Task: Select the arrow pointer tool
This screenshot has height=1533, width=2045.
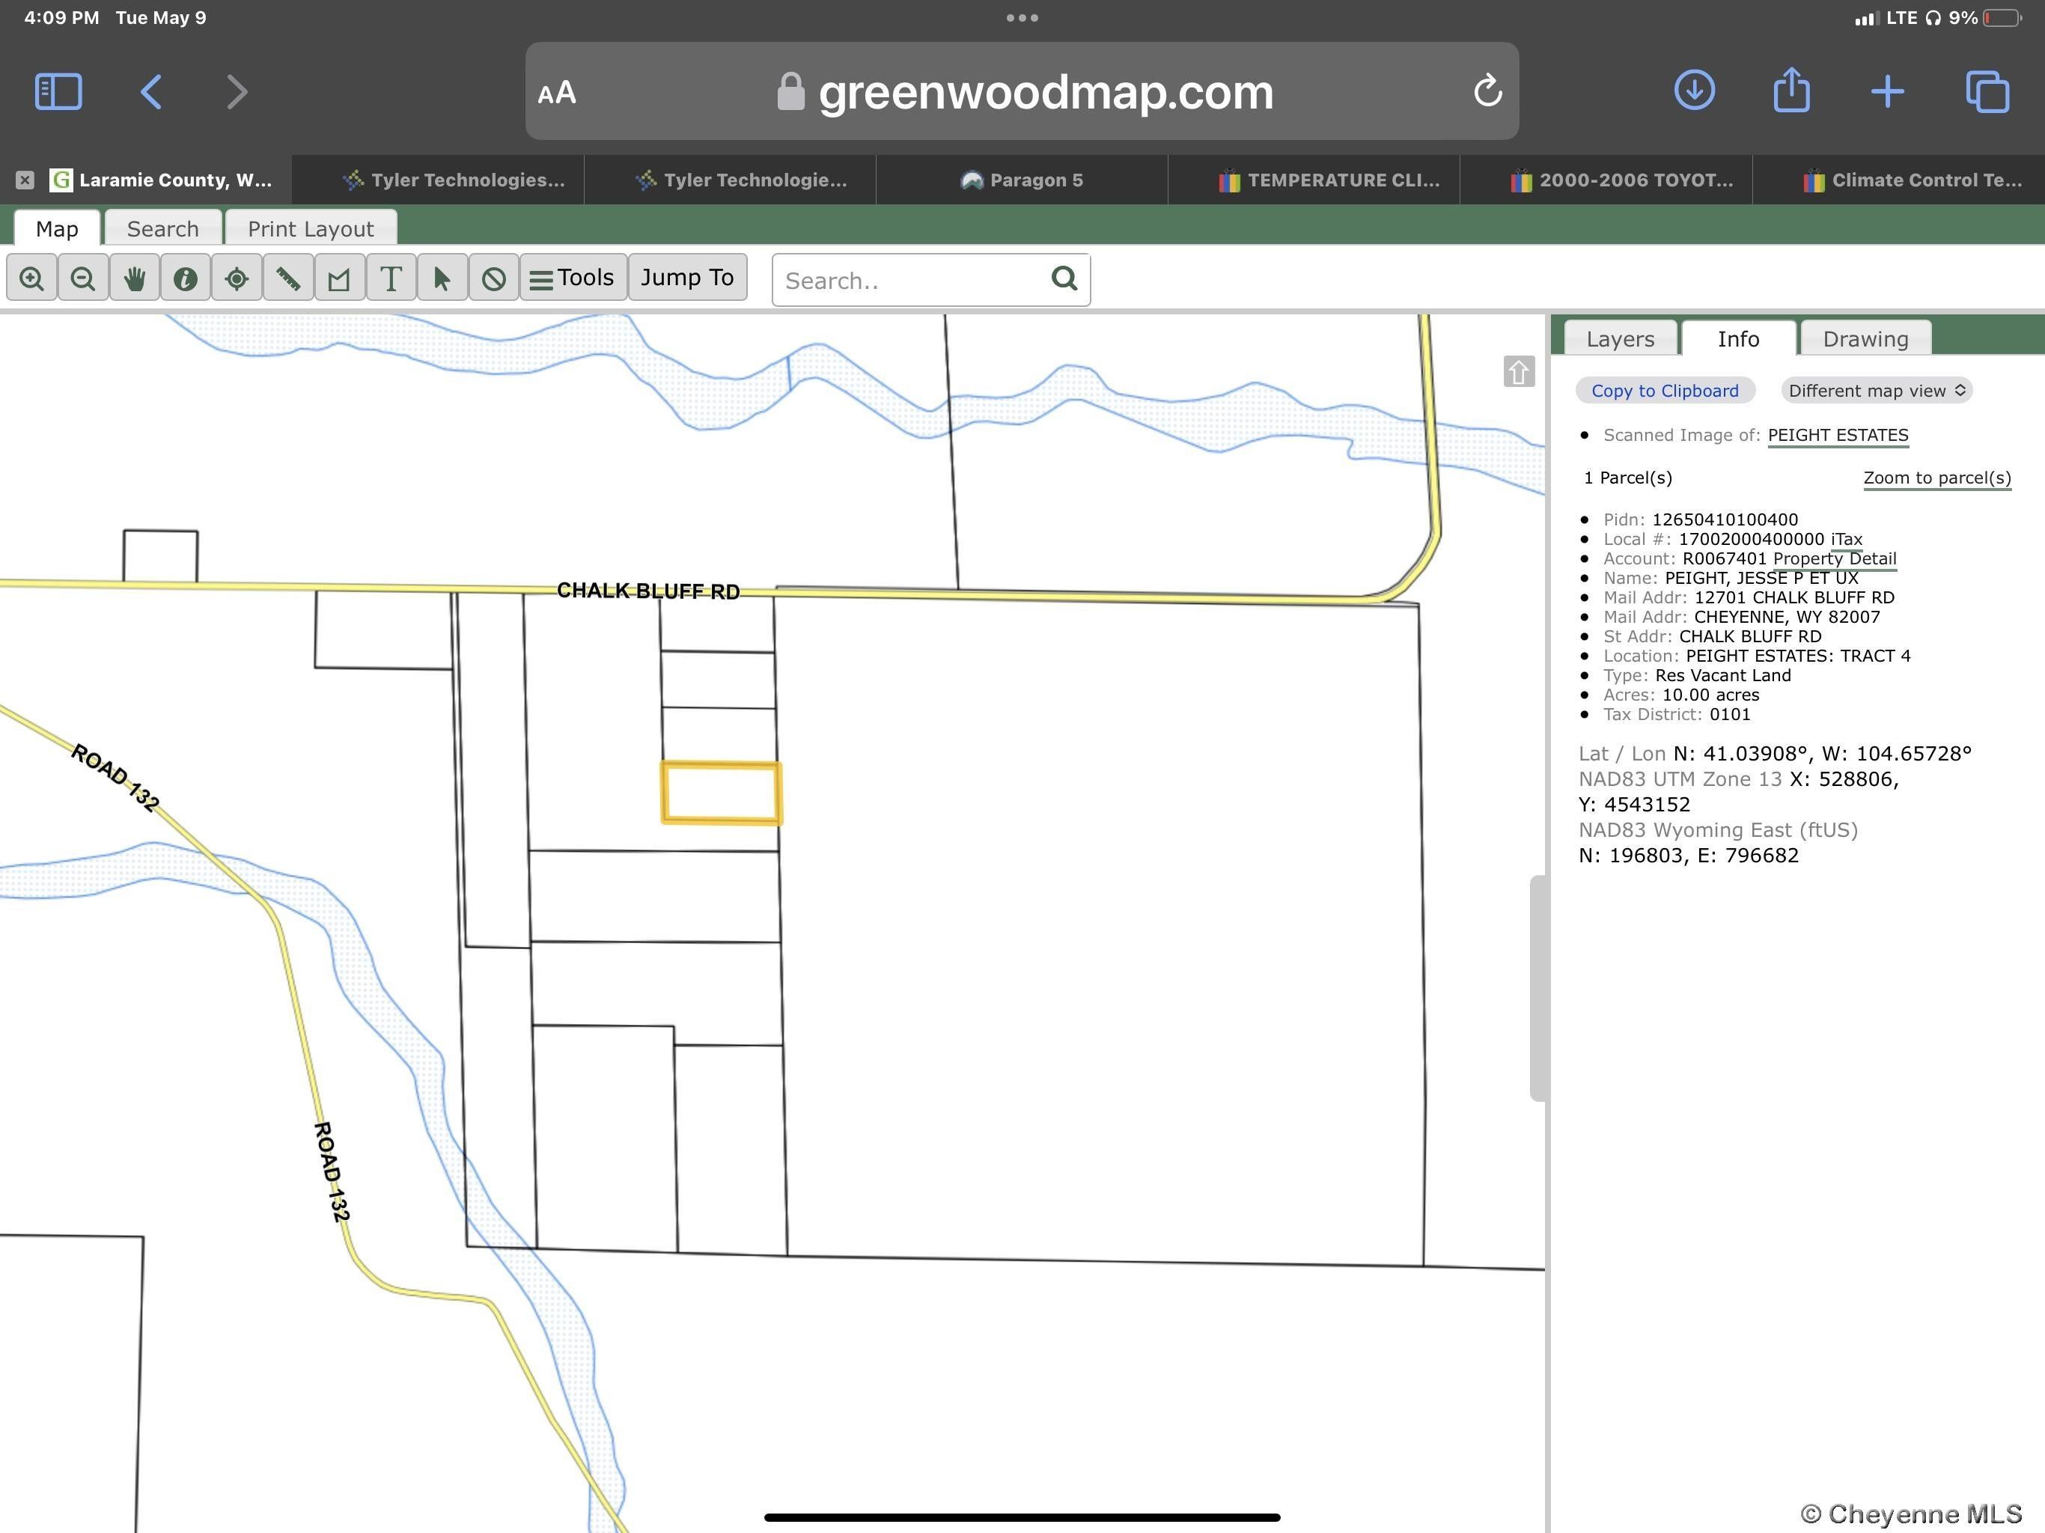Action: pyautogui.click(x=442, y=278)
